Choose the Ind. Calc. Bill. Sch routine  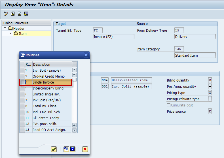[x=52, y=112]
